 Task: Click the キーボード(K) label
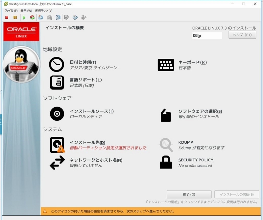(193, 62)
